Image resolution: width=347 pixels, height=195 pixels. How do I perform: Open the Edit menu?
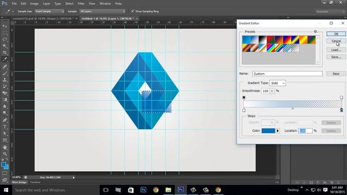pyautogui.click(x=23, y=4)
